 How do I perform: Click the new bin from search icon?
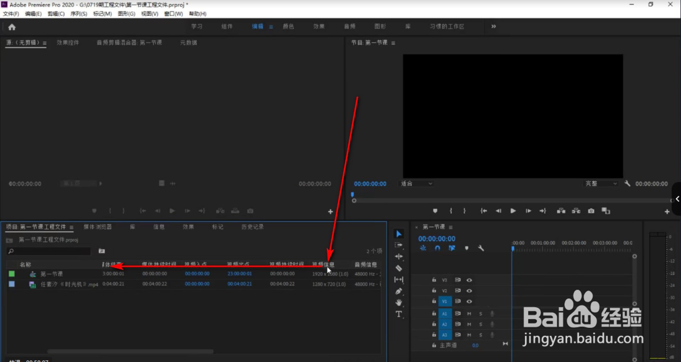[x=102, y=251]
